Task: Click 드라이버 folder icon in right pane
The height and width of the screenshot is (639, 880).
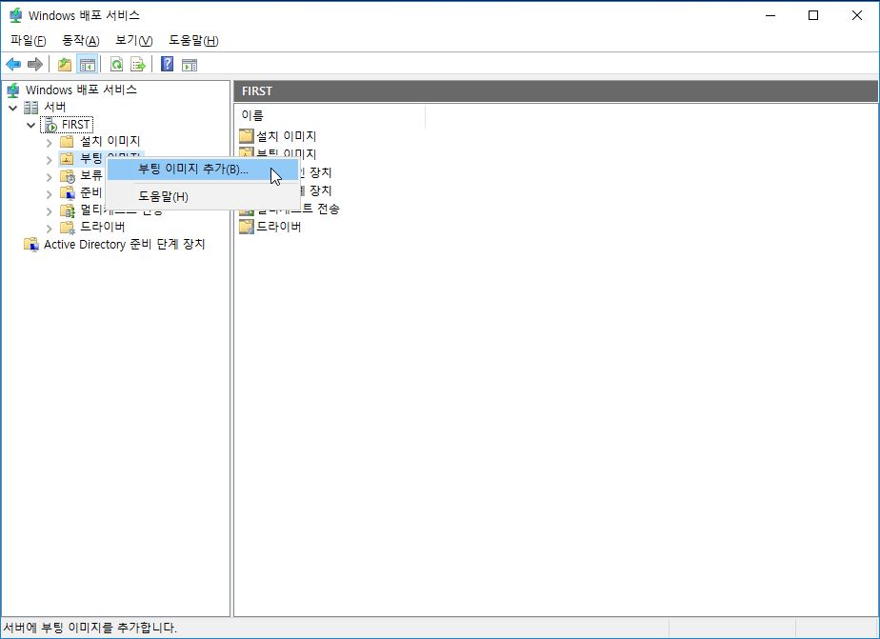Action: (x=247, y=227)
